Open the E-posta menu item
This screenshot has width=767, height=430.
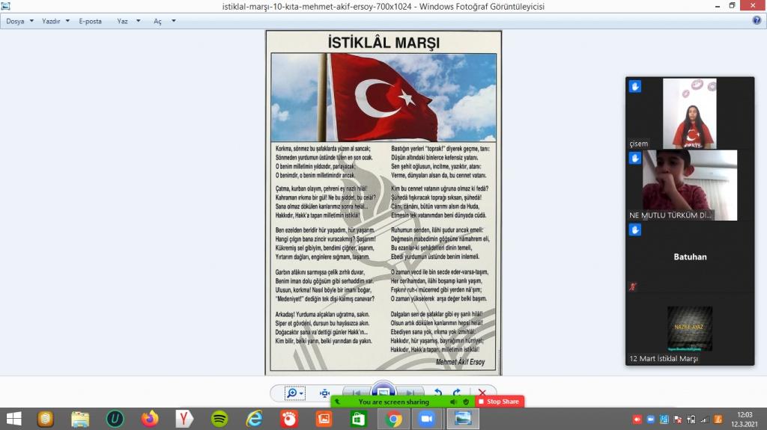[90, 21]
